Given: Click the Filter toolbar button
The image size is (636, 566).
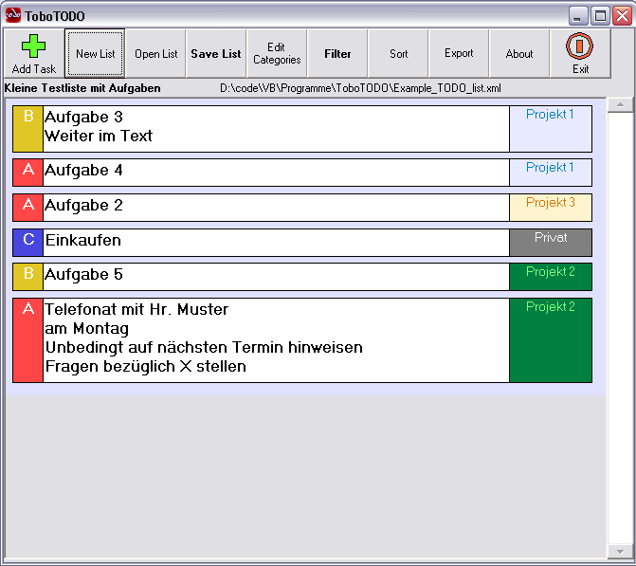Looking at the screenshot, I should pos(337,54).
